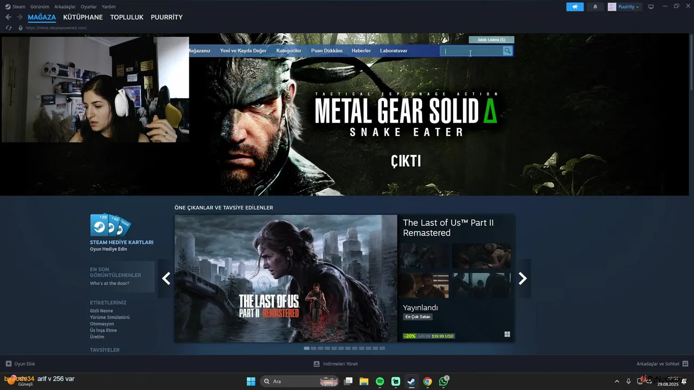The image size is (694, 390).
Task: Open Steam from the taskbar
Action: 412,381
